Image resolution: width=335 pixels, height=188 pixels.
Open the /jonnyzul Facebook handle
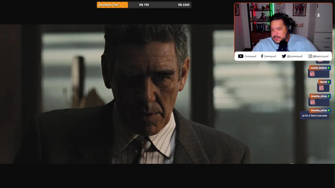[270, 56]
